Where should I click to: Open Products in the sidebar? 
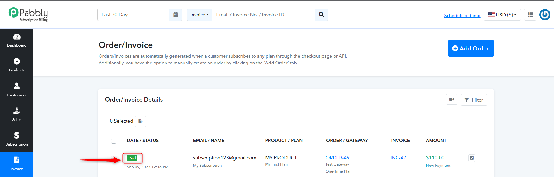tap(17, 65)
